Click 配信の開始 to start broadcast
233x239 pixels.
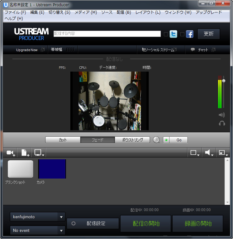click(x=146, y=224)
